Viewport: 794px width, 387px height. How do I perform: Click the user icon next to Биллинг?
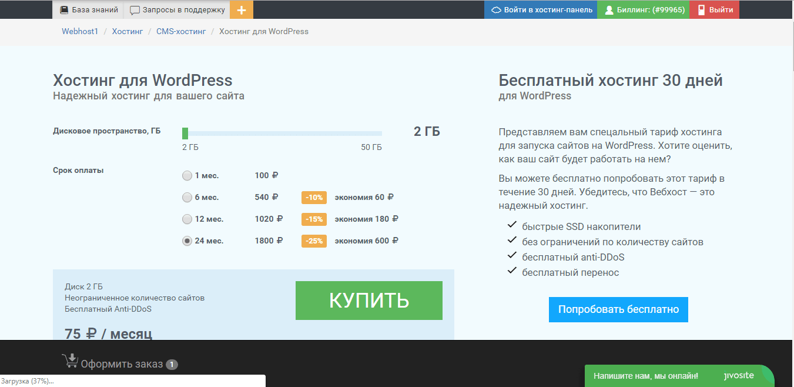609,10
